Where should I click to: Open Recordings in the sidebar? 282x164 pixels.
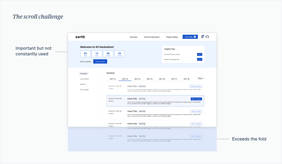(x=84, y=90)
